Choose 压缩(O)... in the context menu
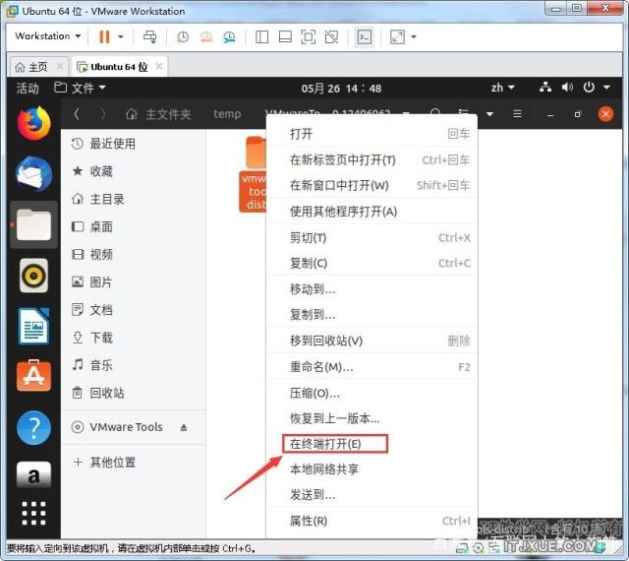629x561 pixels. tap(314, 393)
